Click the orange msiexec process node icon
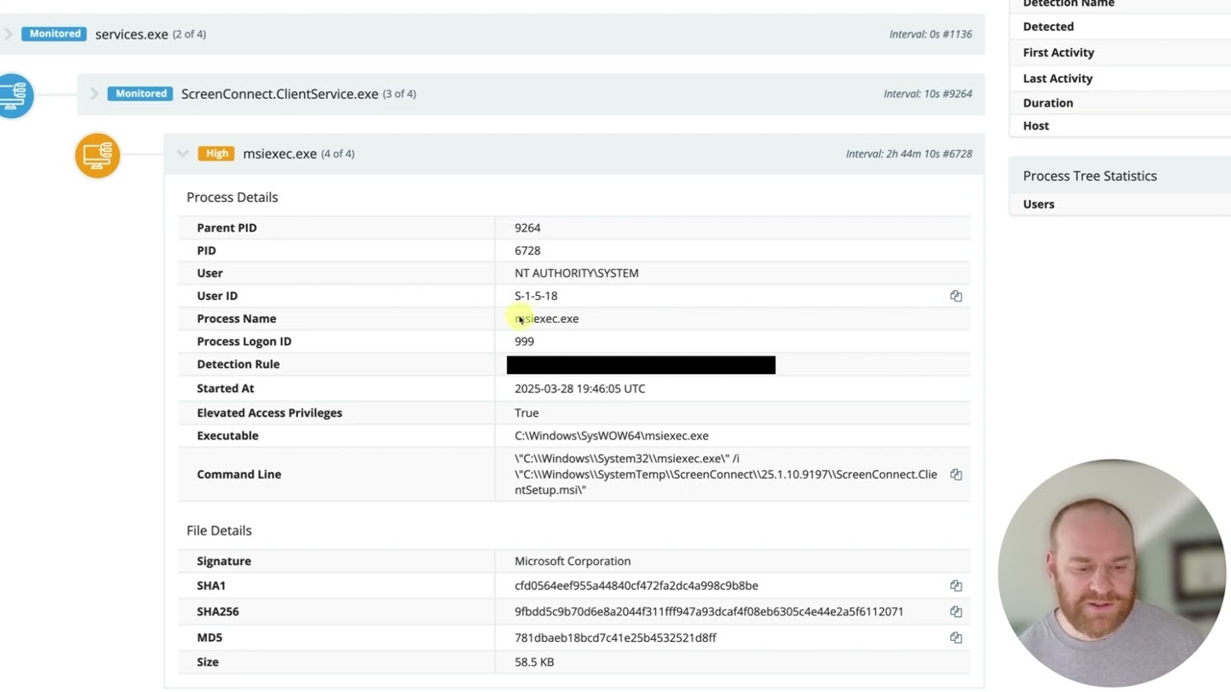The width and height of the screenshot is (1231, 692). coord(97,155)
